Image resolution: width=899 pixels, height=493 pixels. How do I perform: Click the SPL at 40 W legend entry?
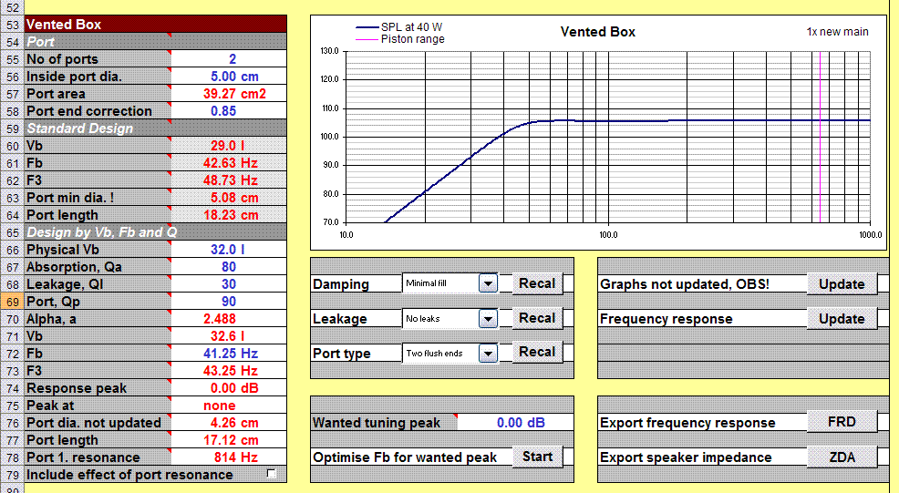pos(399,27)
